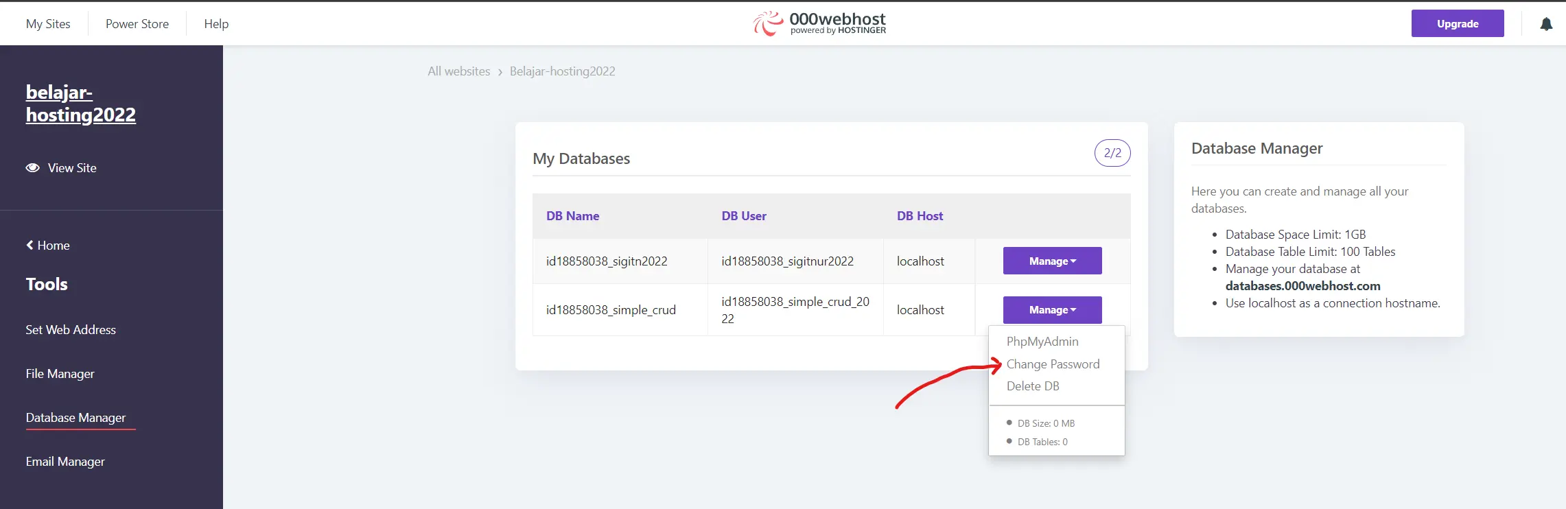Select Database Manager in sidebar
This screenshot has width=1566, height=509.
click(x=76, y=418)
